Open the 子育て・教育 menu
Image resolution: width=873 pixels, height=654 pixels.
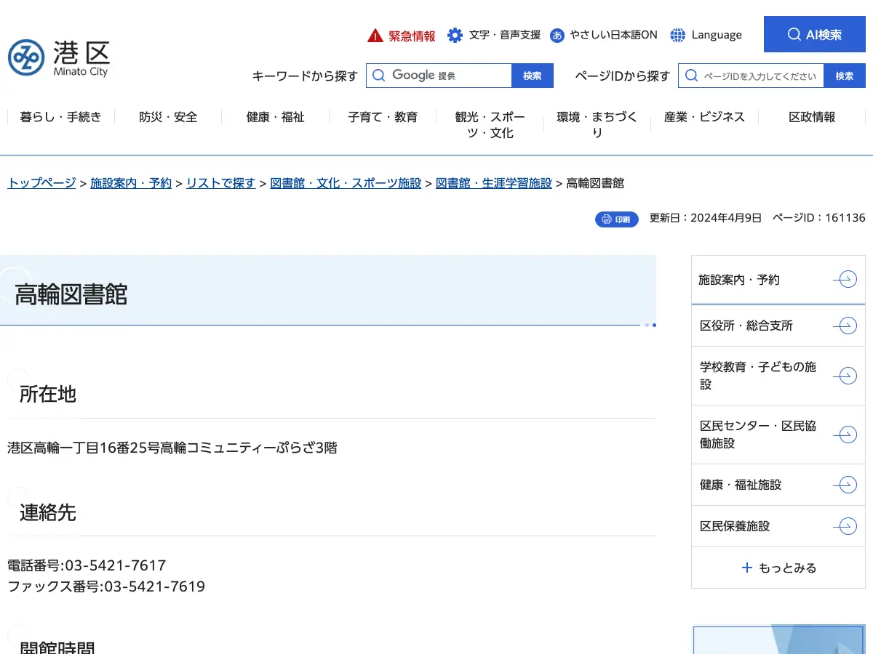383,117
